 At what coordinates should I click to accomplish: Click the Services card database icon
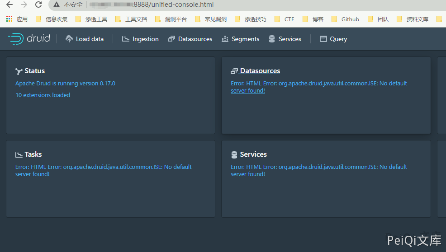[234, 155]
